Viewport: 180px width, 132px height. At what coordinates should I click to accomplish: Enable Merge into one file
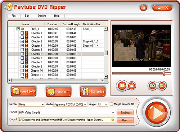click(111, 104)
